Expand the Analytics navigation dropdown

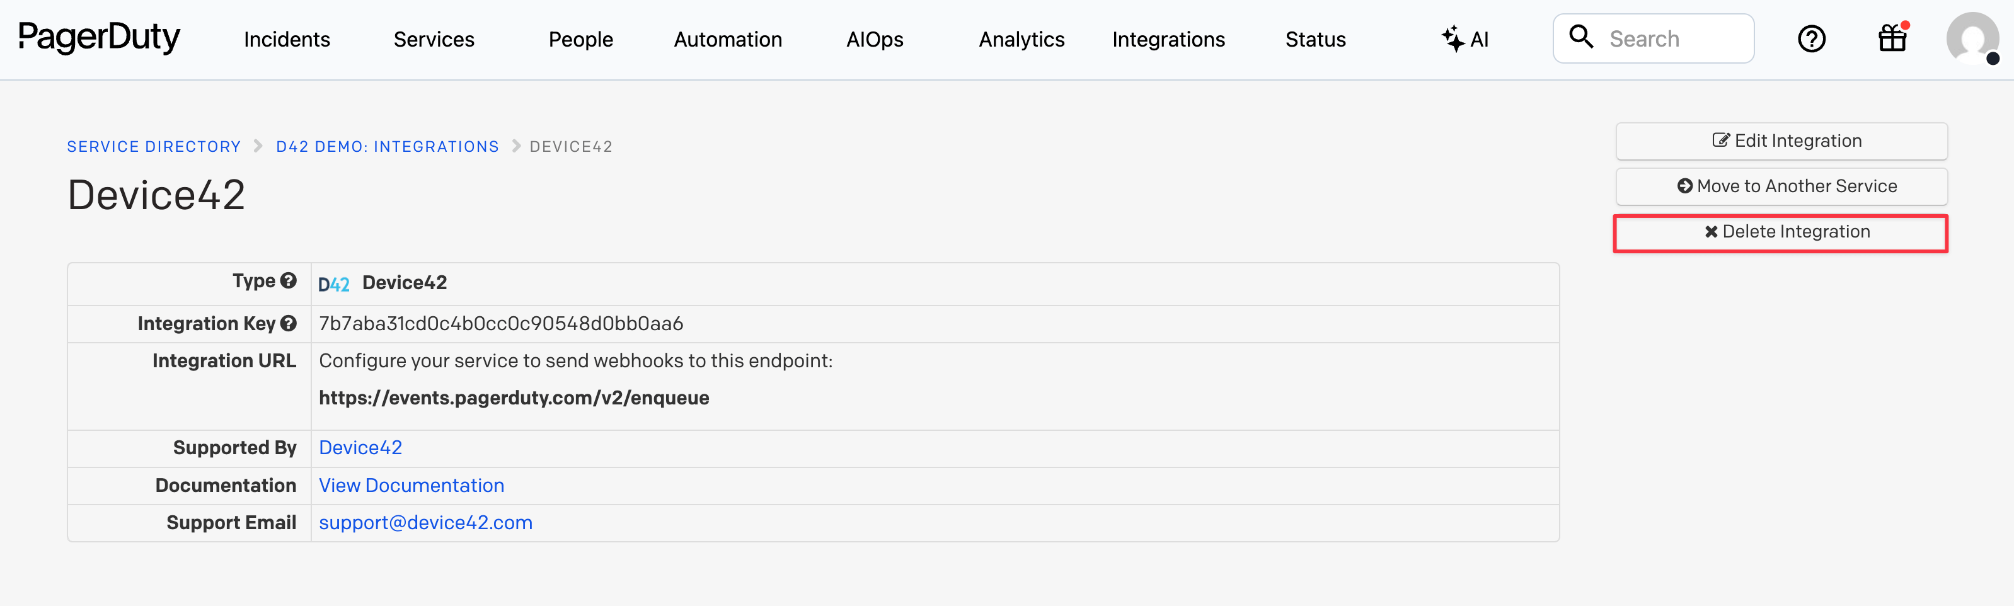(x=1021, y=39)
